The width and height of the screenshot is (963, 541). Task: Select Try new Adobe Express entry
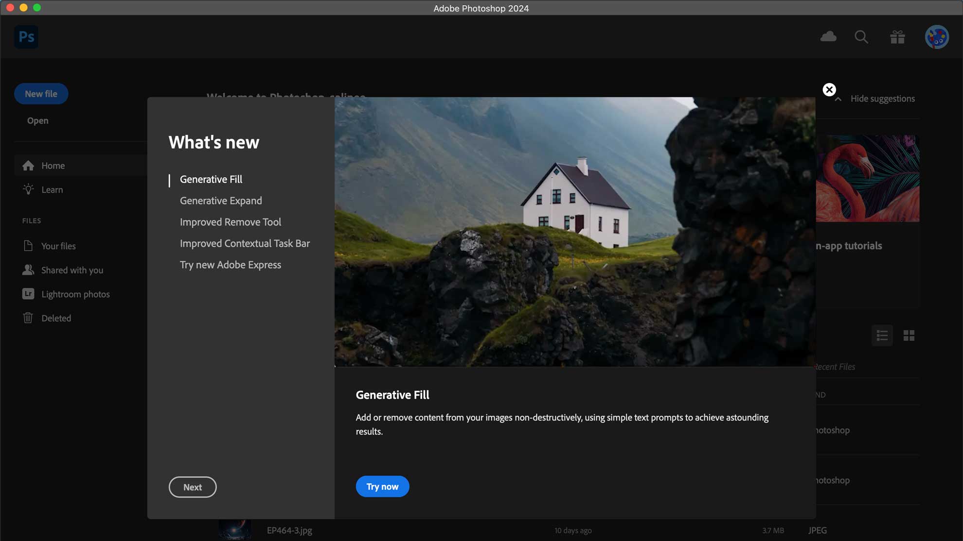(x=230, y=265)
